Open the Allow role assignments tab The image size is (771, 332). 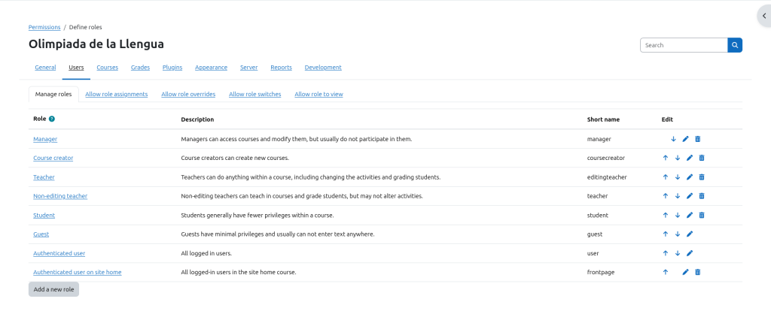click(x=116, y=95)
